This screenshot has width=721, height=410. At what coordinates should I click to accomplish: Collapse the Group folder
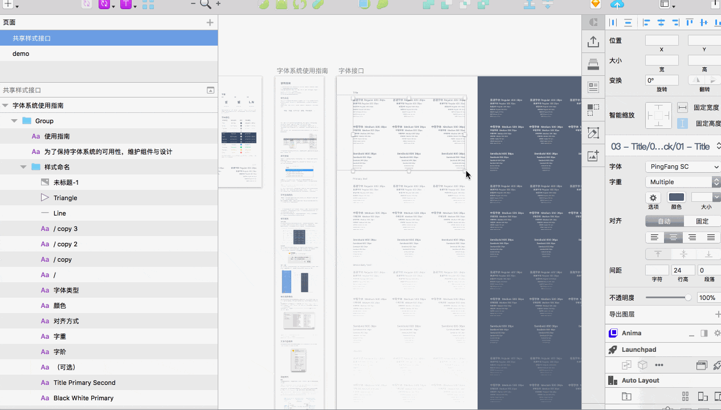[x=14, y=121]
